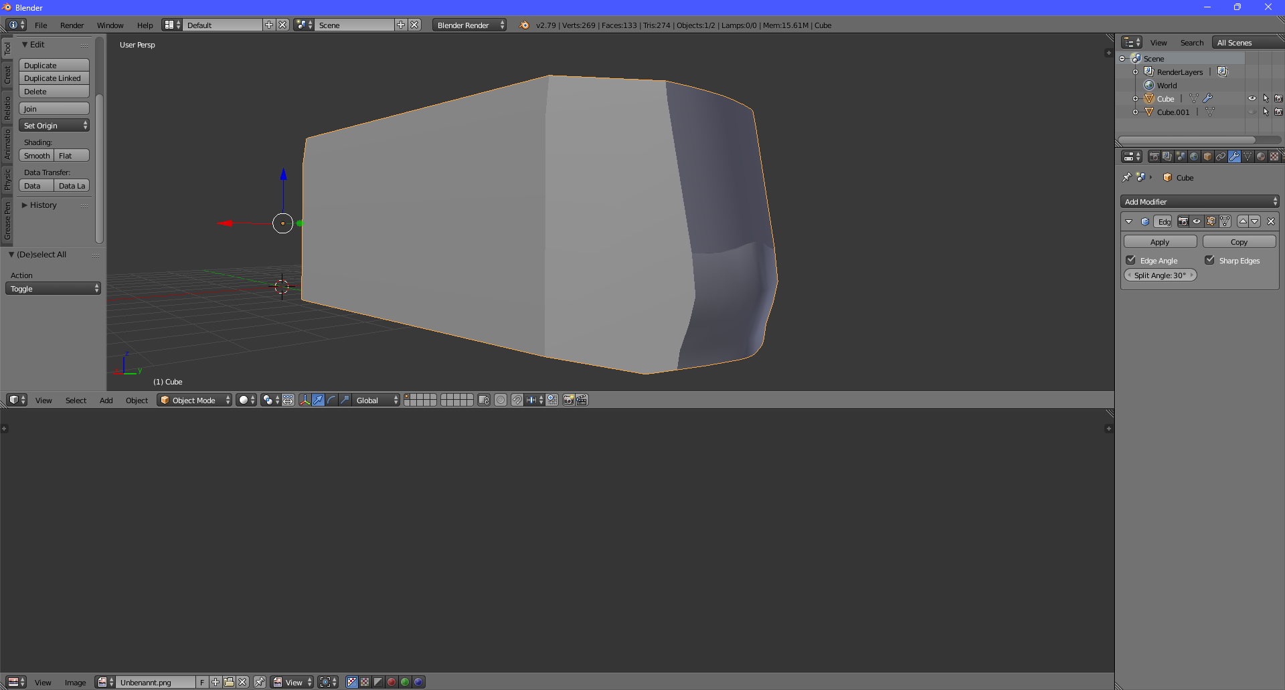Open the Material properties tab
Screen dimensions: 1285x690
[1261, 156]
